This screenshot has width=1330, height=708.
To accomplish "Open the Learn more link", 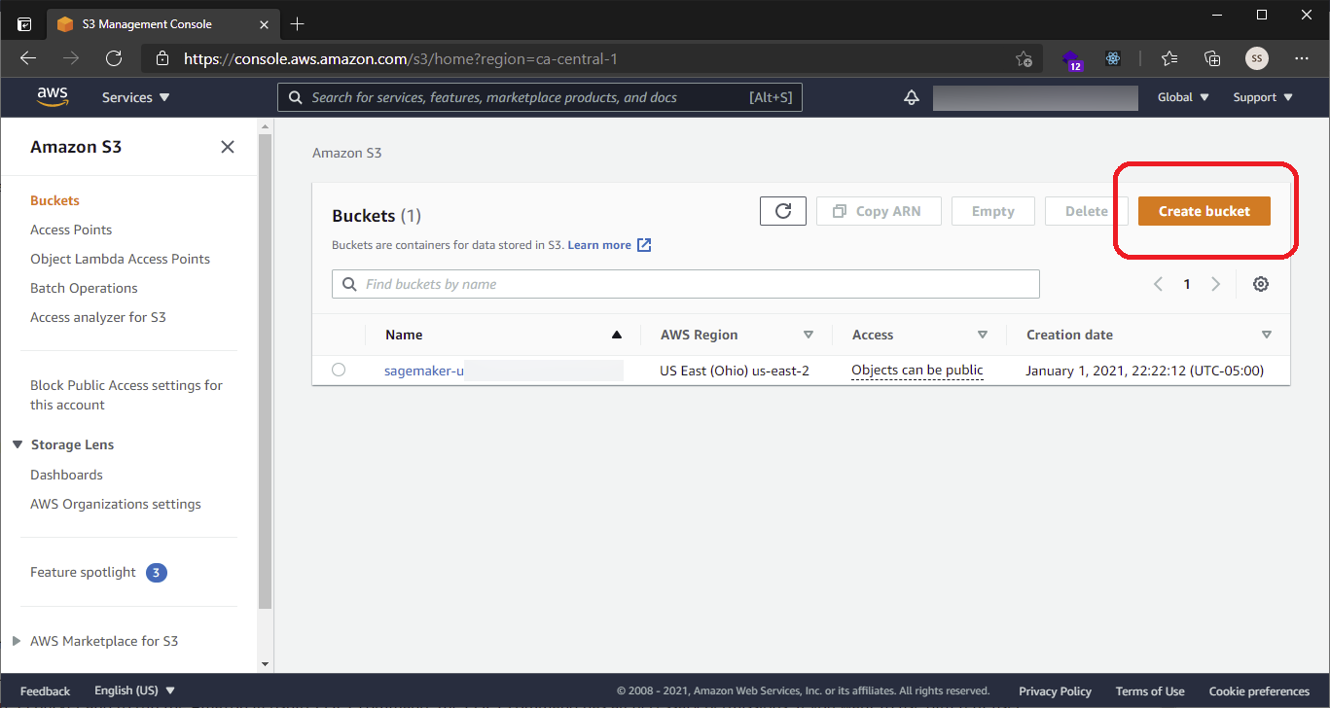I will click(x=599, y=245).
